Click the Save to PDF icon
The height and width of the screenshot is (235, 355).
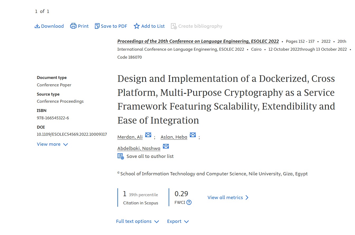pyautogui.click(x=97, y=26)
